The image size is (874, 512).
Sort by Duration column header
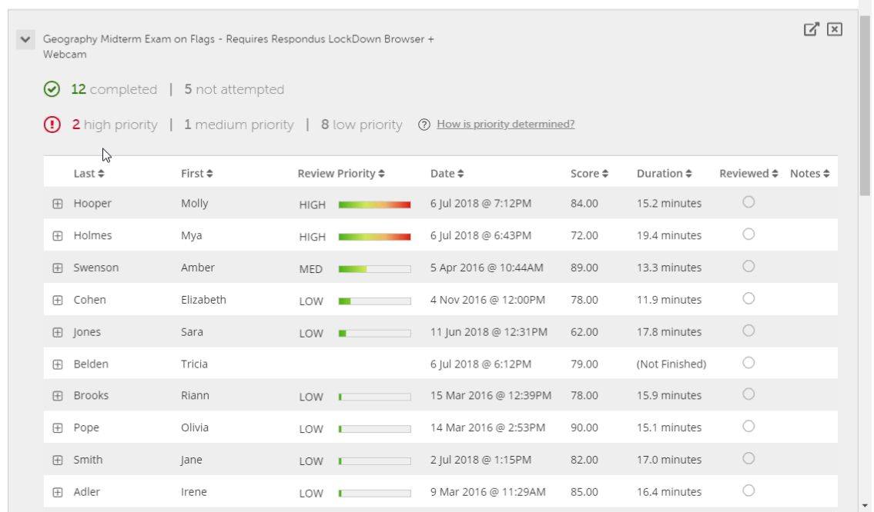tap(664, 174)
